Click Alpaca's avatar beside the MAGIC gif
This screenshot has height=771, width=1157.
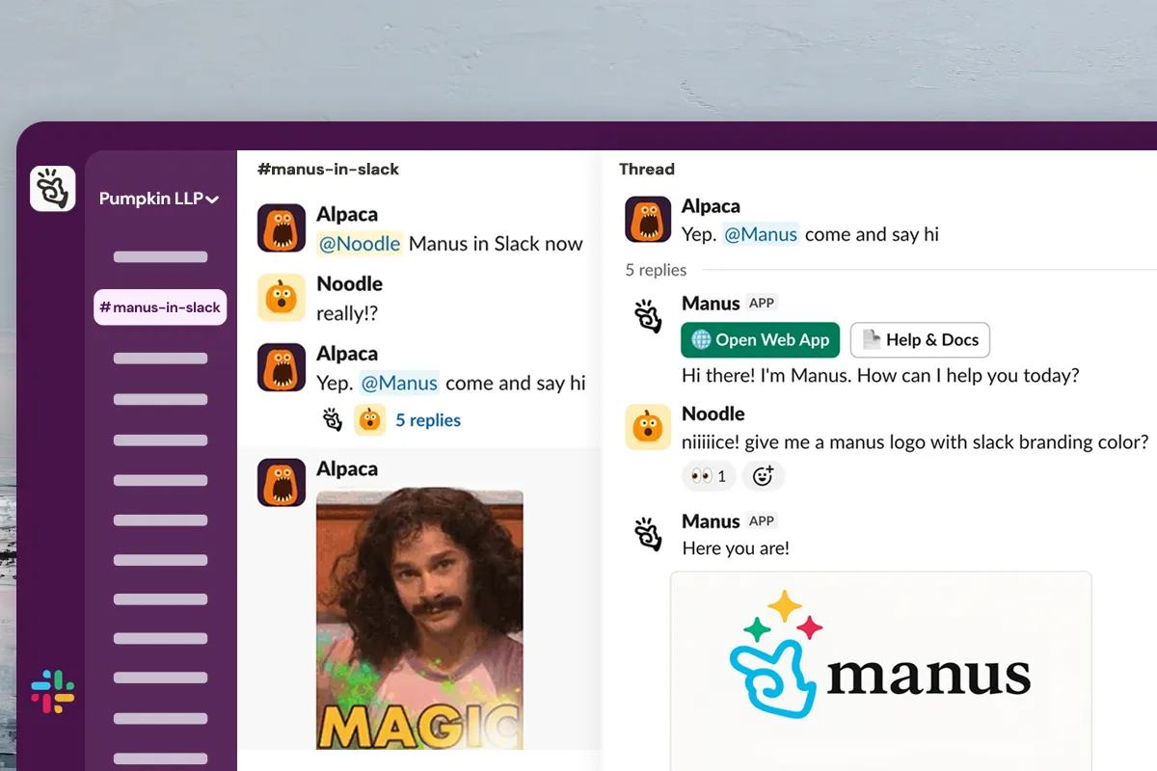282,482
